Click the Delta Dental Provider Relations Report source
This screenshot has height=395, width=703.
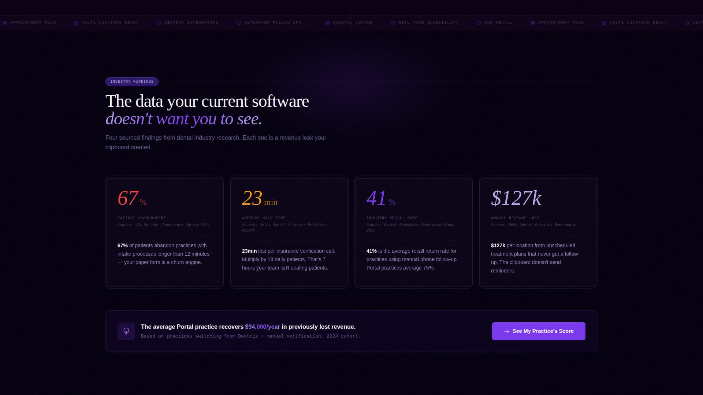coord(285,227)
